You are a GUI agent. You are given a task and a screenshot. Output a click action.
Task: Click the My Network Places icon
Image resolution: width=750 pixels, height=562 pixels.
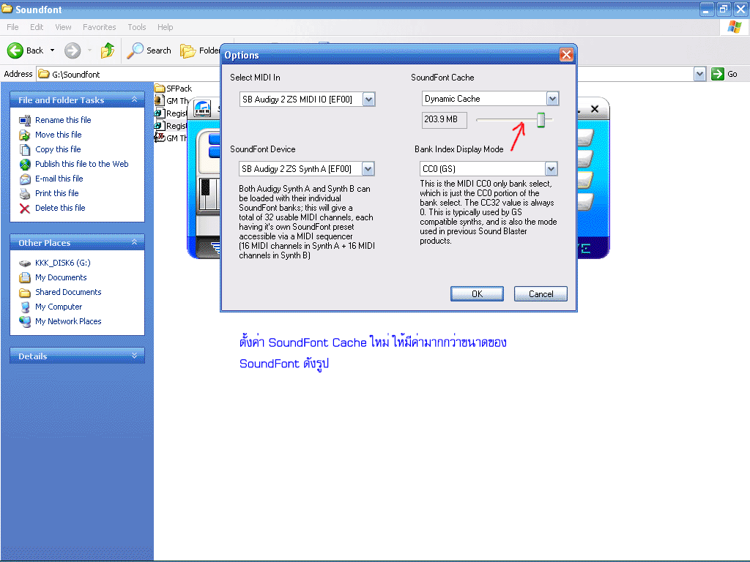(x=25, y=322)
